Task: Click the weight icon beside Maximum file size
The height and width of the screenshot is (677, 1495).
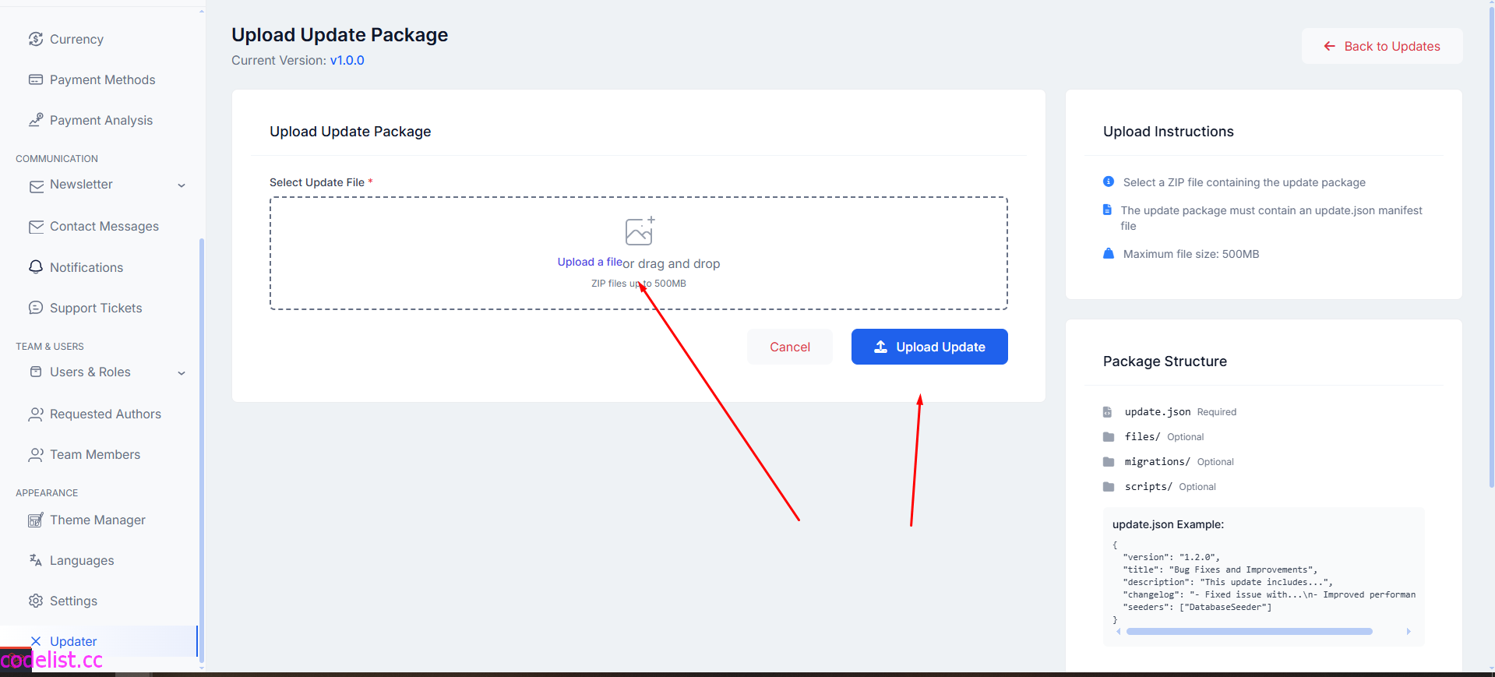Action: pos(1109,253)
